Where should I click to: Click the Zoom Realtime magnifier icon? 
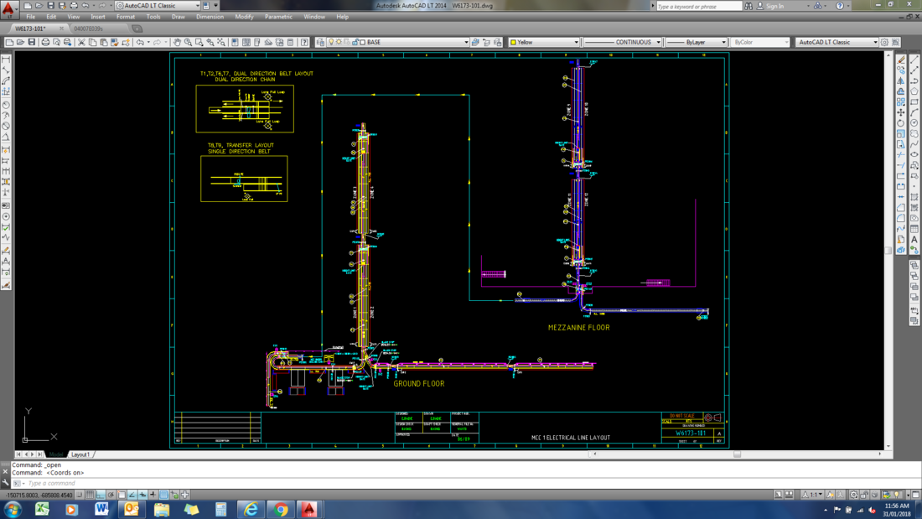pos(188,43)
